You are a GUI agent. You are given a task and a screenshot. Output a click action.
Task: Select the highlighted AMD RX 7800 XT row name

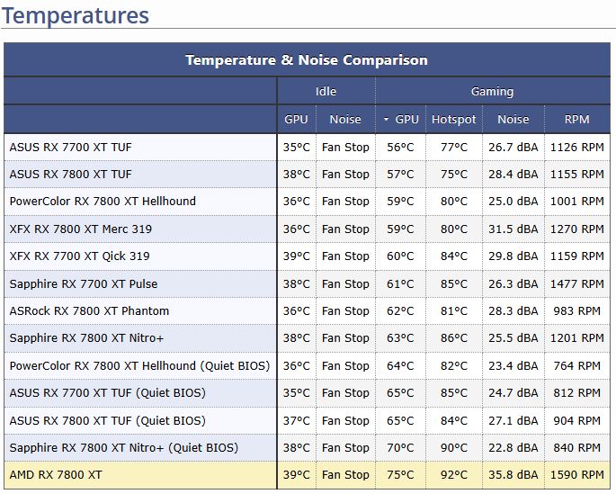coord(56,475)
